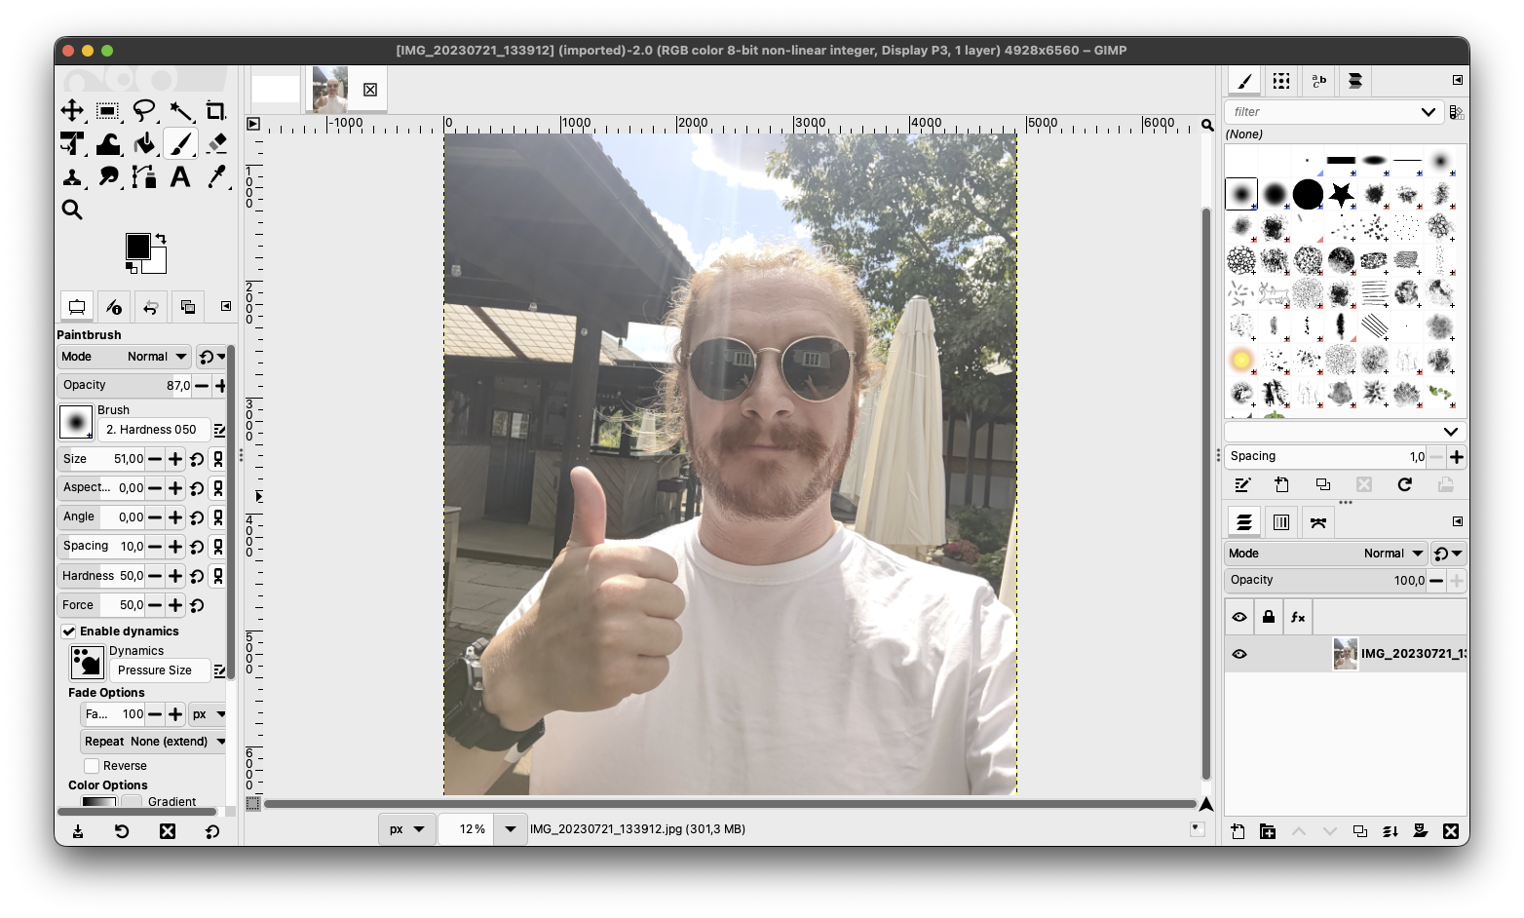Select the Bucket Fill tool
The image size is (1524, 918).
[144, 143]
